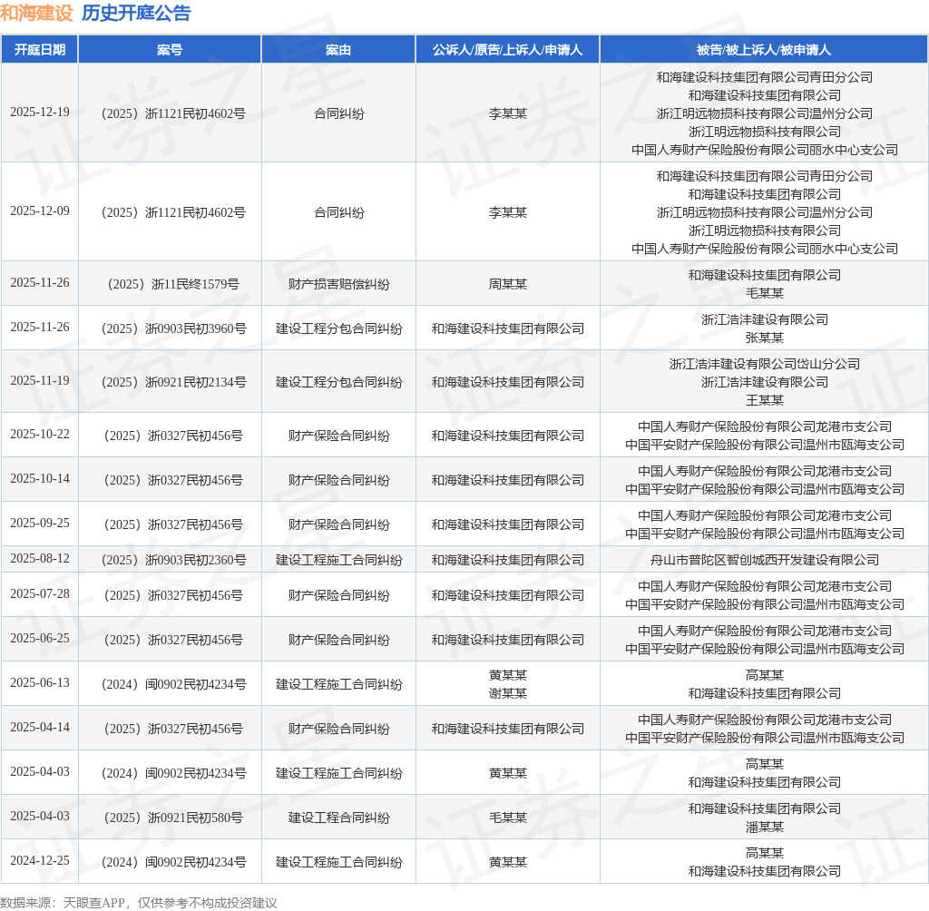Click defendant 舟山市普陀区智创城西开发建设有限公司
Viewport: 929px width, 911px height.
[764, 560]
